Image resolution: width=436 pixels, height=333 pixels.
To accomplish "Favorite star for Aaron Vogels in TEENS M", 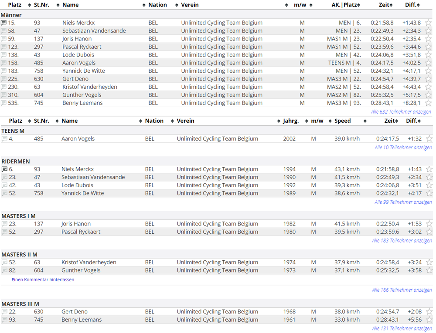I will (429, 139).
